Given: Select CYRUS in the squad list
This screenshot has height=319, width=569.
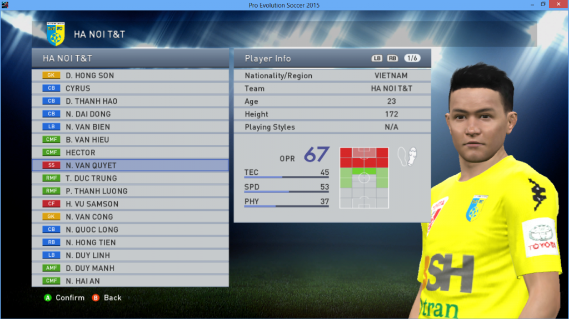Looking at the screenshot, I should point(130,88).
